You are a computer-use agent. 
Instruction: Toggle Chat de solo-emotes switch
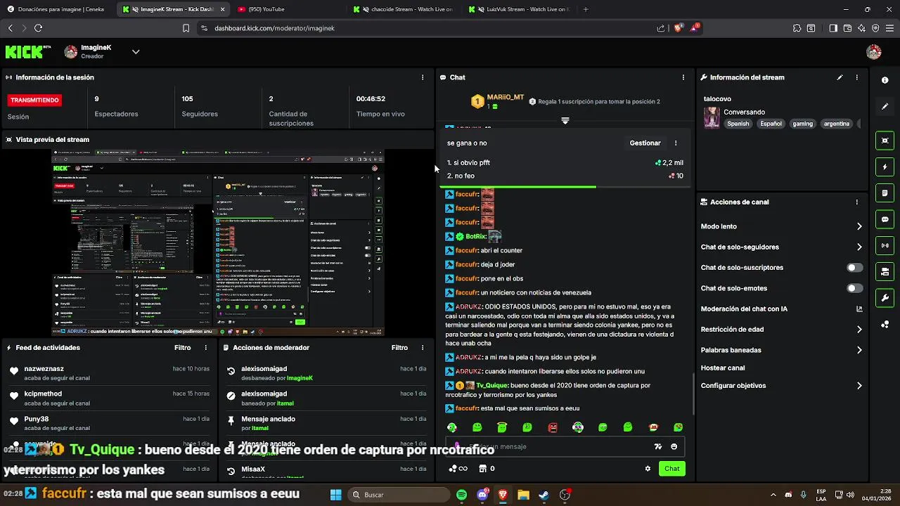click(854, 288)
